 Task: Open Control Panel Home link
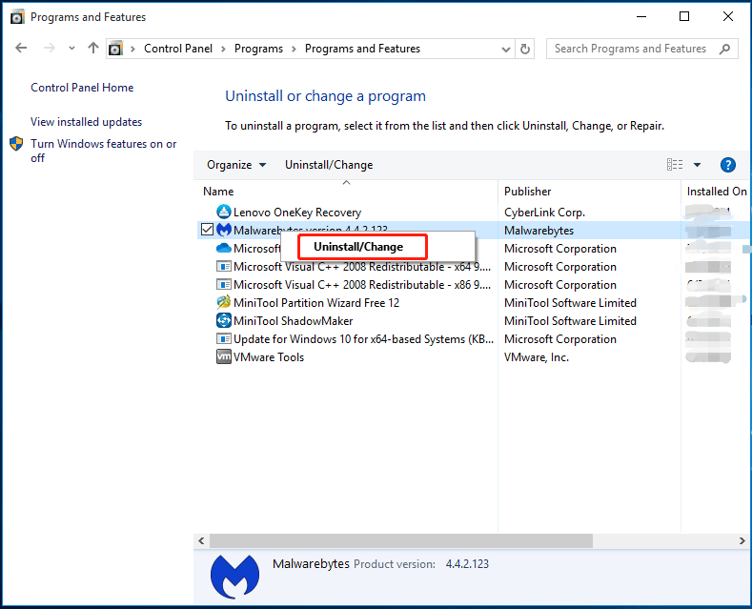[82, 88]
